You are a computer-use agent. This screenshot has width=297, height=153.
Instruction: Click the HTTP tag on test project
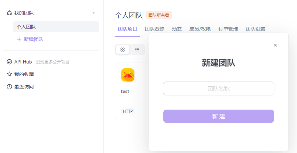pos(128,111)
